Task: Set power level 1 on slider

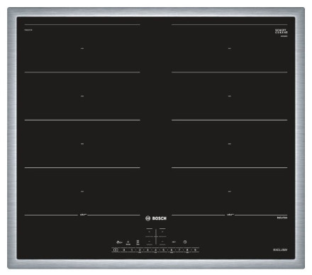Action: point(132,249)
